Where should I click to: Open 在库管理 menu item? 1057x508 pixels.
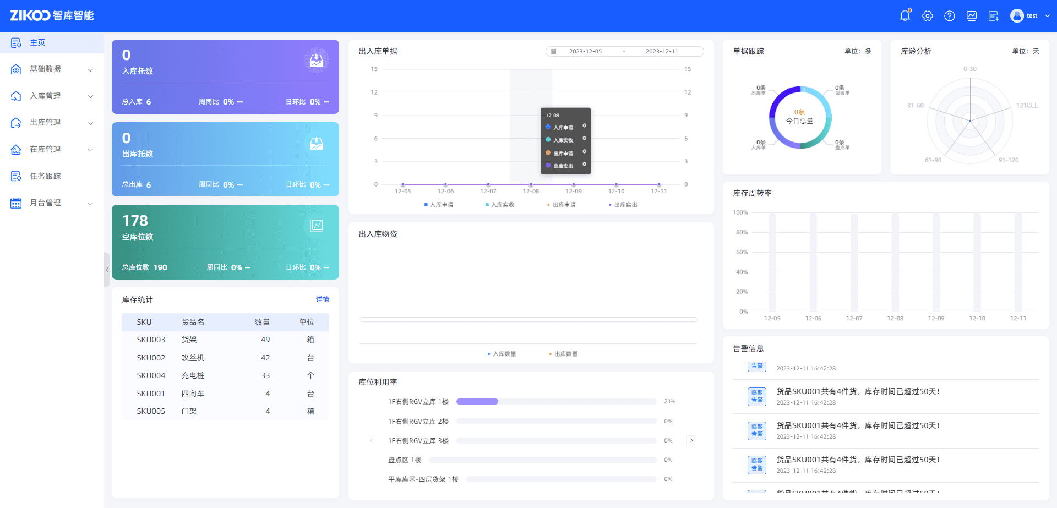(x=52, y=149)
